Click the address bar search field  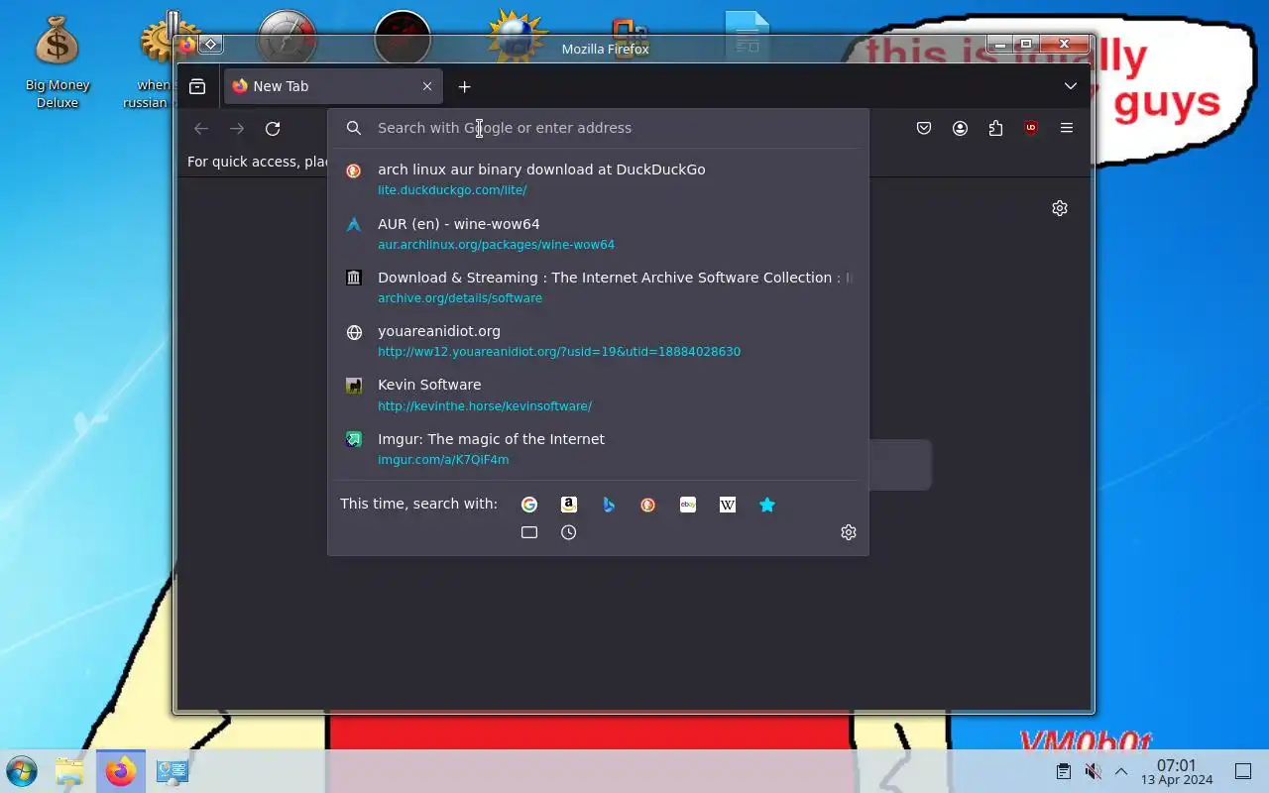(598, 128)
